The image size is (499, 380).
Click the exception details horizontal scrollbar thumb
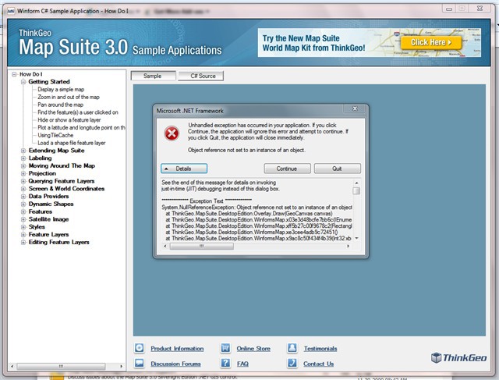201,247
